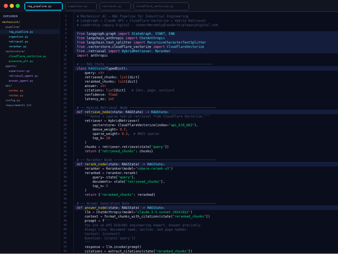This screenshot has width=338, height=254.
Task: Open reranker.py in the explorer
Action: pos(18,46)
